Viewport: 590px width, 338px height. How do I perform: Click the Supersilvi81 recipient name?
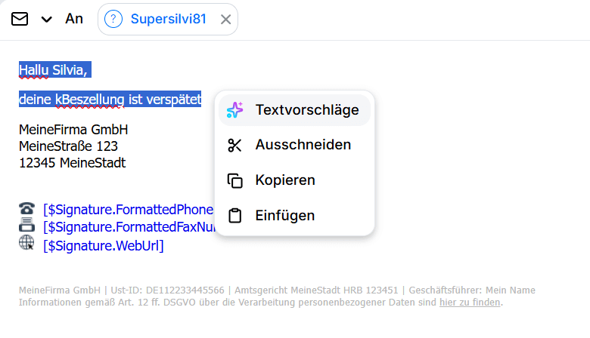pyautogui.click(x=168, y=20)
